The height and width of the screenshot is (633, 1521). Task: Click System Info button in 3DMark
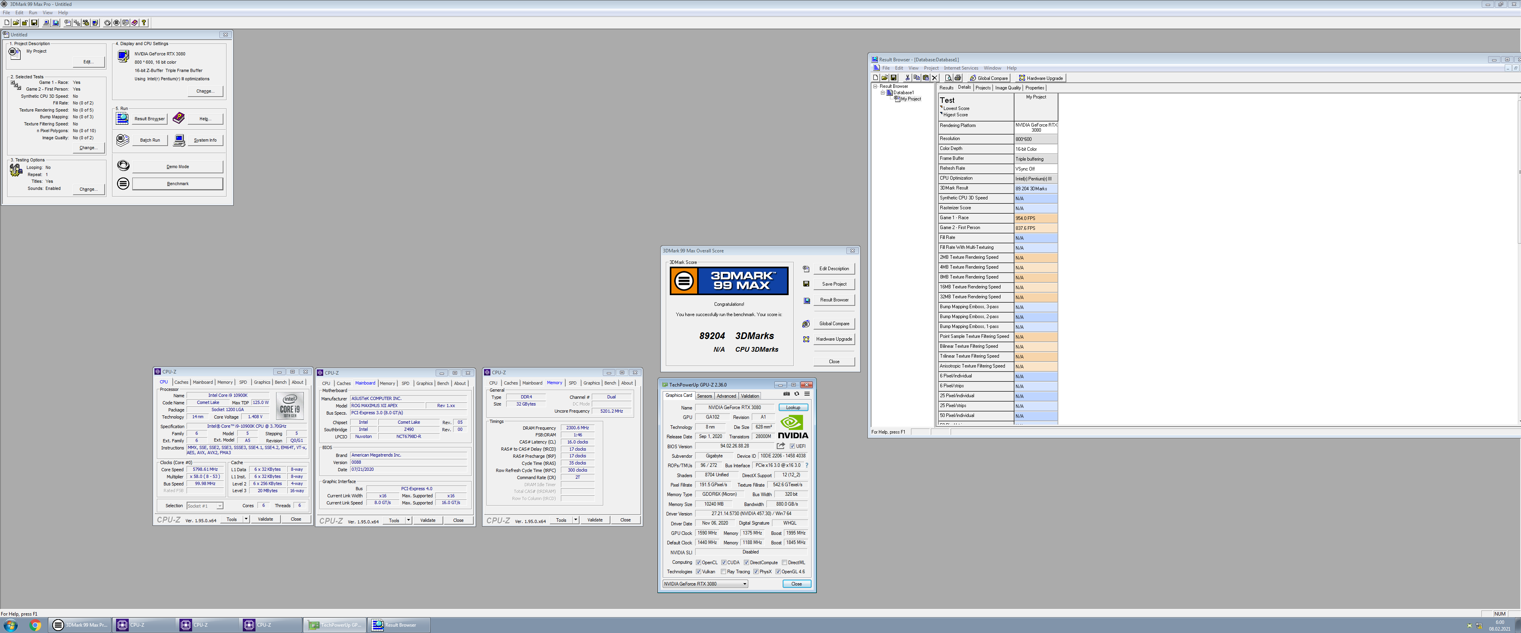tap(205, 140)
